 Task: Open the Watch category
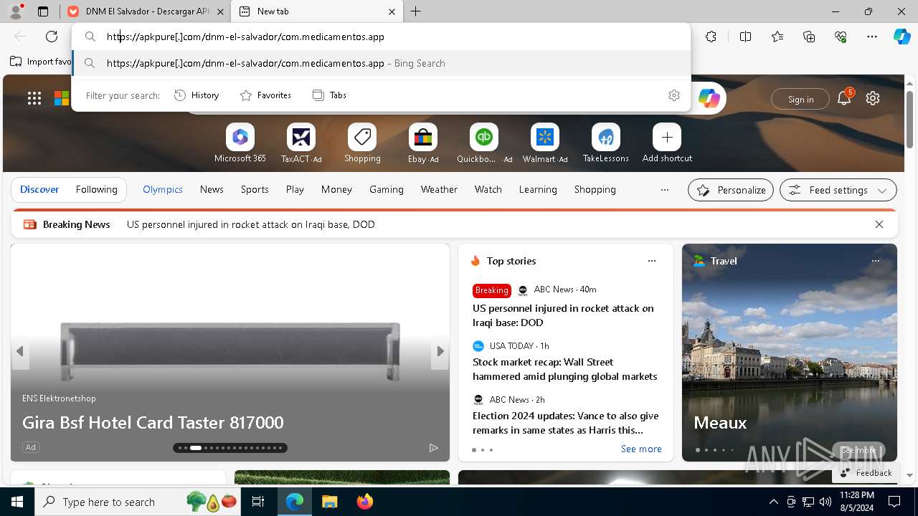point(488,189)
